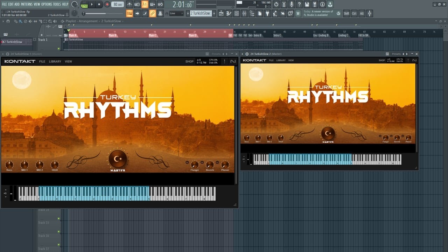Open the plugin picker plug icon

pyautogui.click(x=267, y=13)
